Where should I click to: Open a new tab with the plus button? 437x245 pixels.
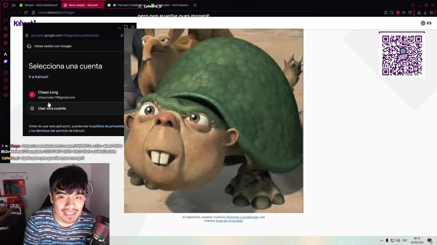point(195,5)
